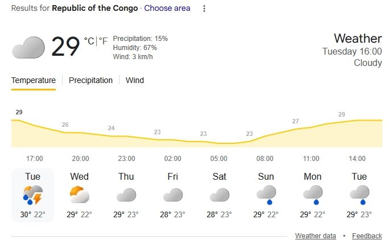Click the Feedback link
The height and width of the screenshot is (248, 392).
pos(367,236)
